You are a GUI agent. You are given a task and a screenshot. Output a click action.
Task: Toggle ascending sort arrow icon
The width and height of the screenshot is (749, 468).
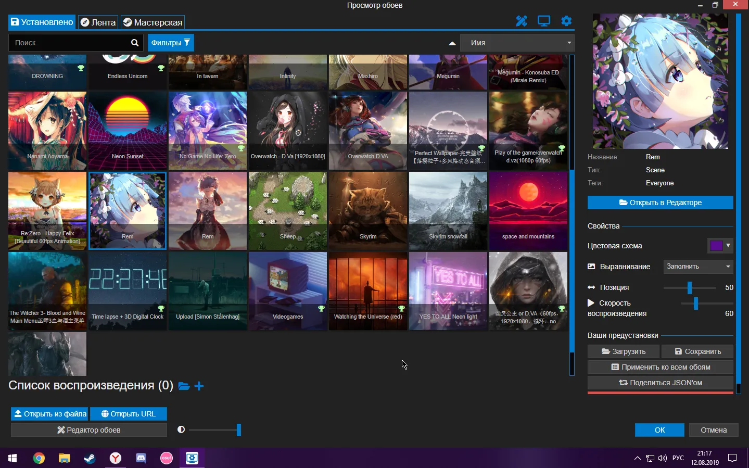point(452,43)
